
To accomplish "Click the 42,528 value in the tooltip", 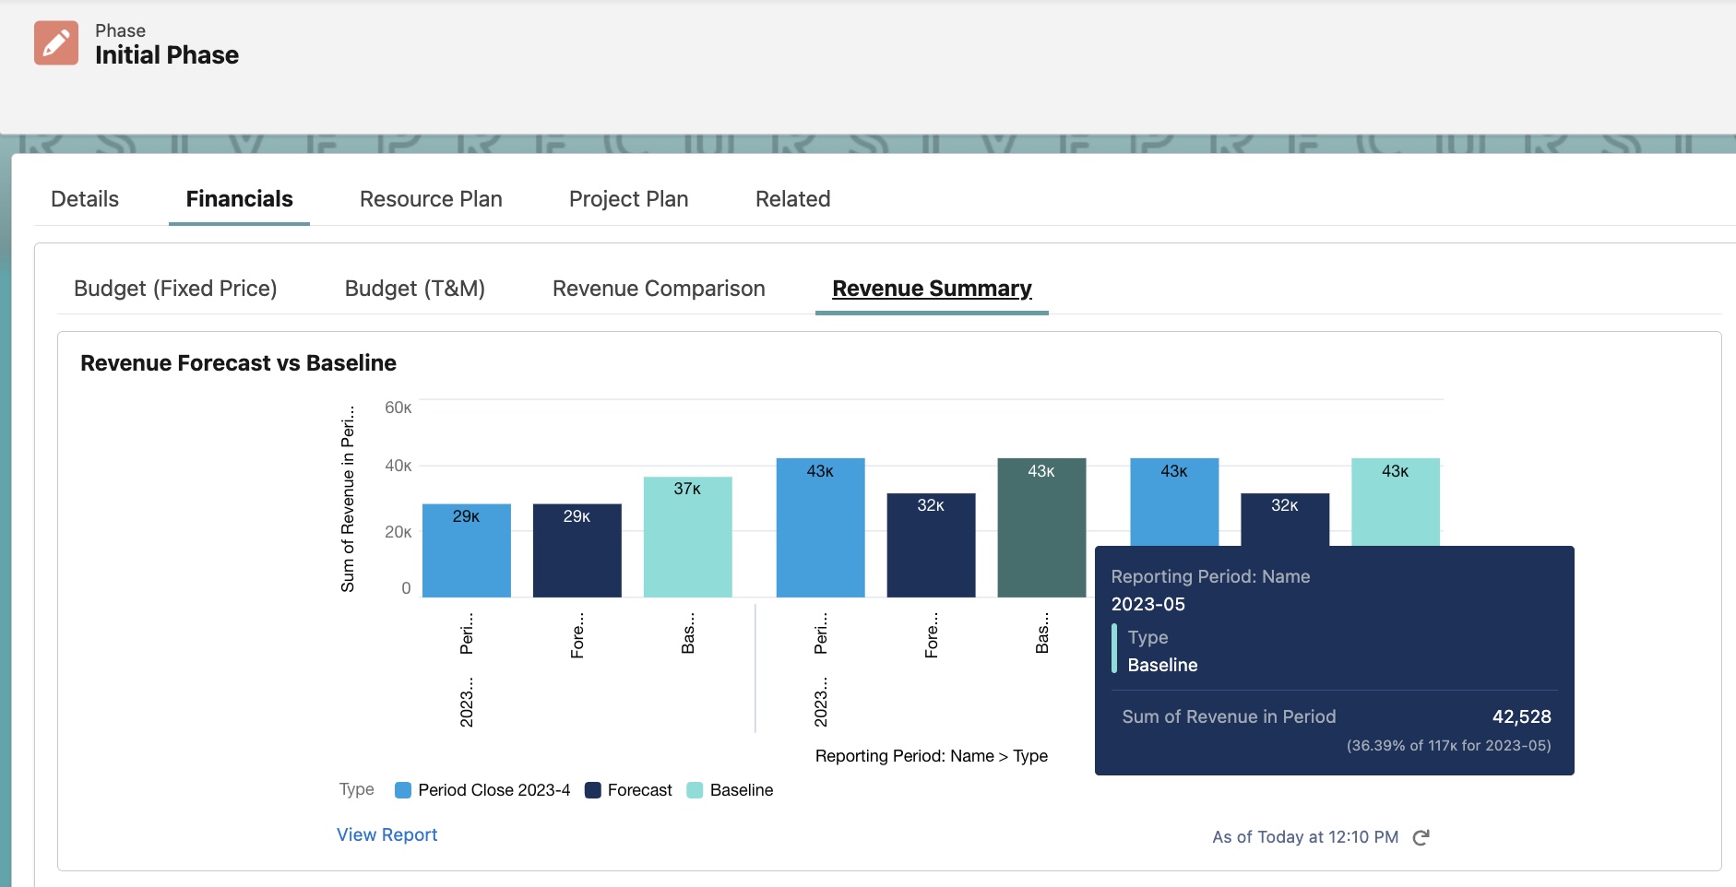I will 1521,716.
